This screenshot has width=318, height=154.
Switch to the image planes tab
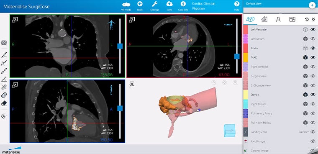coord(292,19)
